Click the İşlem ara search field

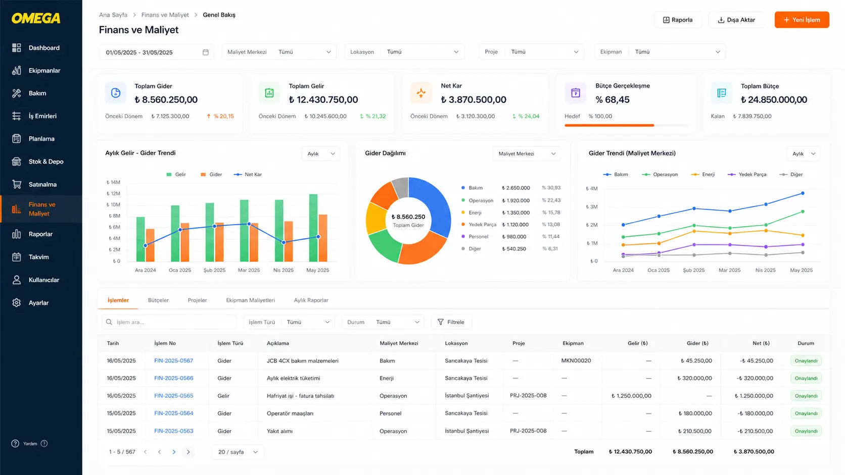tap(169, 322)
